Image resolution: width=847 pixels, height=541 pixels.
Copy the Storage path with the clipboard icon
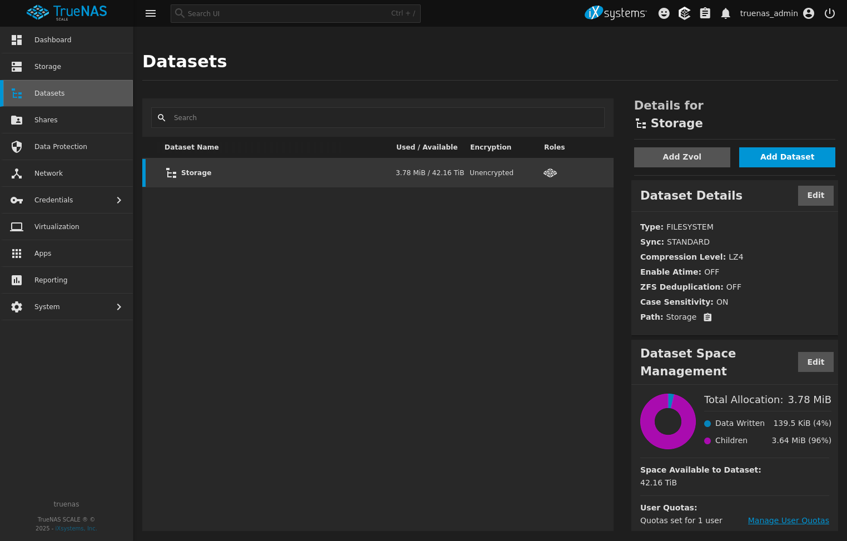pos(708,317)
